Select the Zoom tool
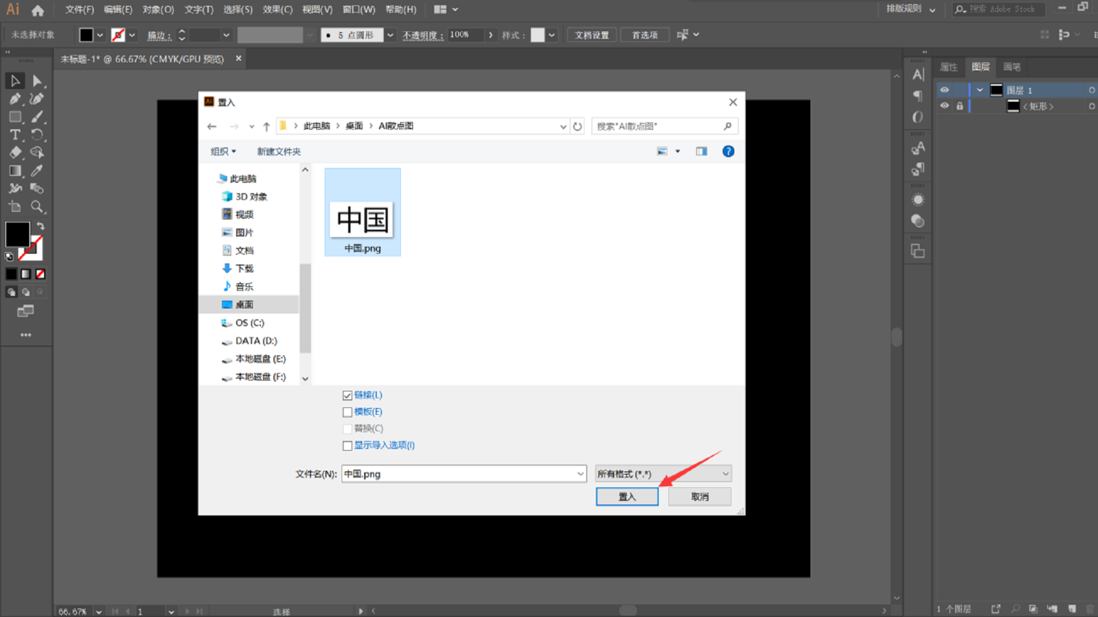Image resolution: width=1098 pixels, height=617 pixels. point(37,207)
